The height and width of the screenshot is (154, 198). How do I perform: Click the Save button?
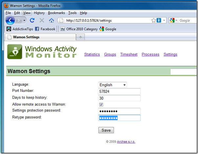pos(106,130)
